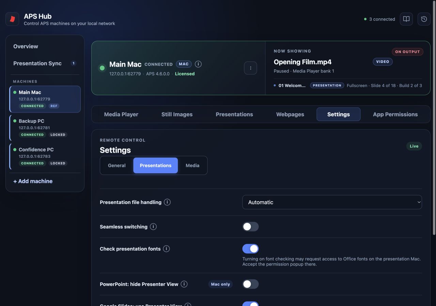Open Main Mac three-dot options menu
This screenshot has width=436, height=306.
[x=251, y=68]
